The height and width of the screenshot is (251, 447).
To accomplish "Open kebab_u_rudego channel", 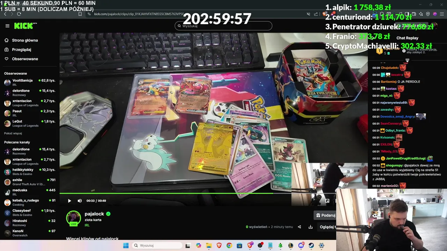I will point(30,202).
